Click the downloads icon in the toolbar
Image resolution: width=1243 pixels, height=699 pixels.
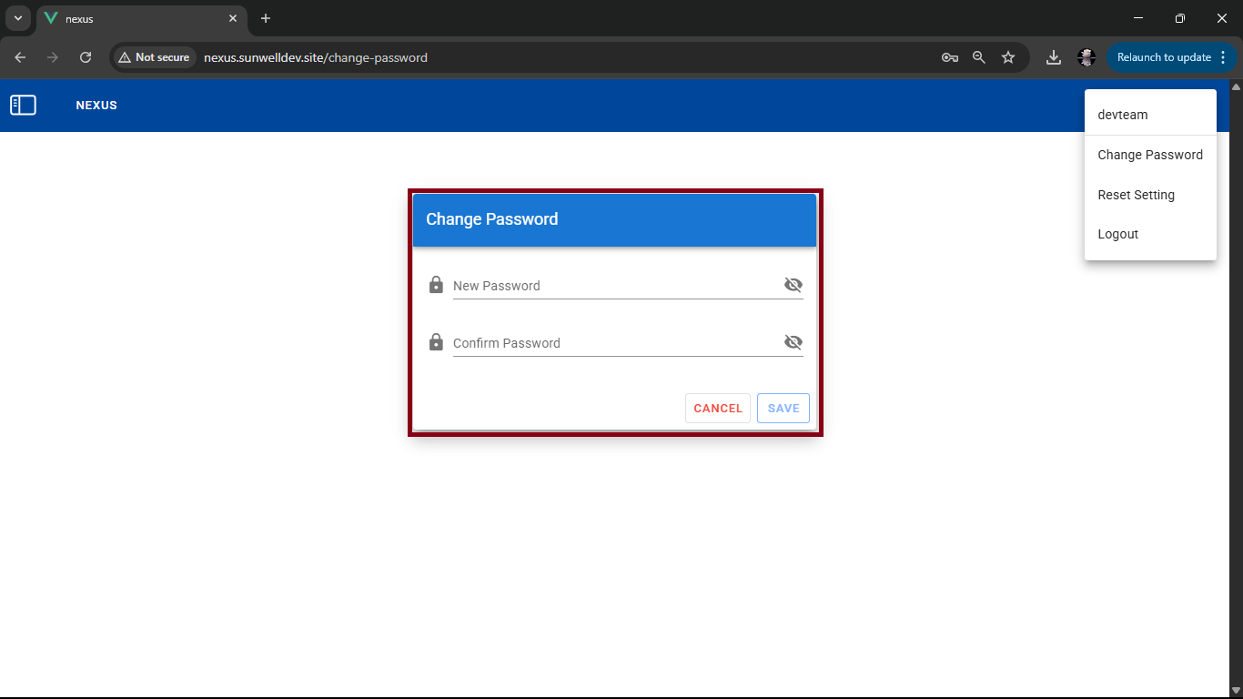click(1053, 56)
